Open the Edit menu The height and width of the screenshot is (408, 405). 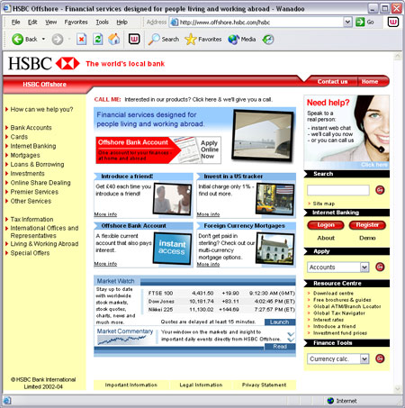coord(32,22)
